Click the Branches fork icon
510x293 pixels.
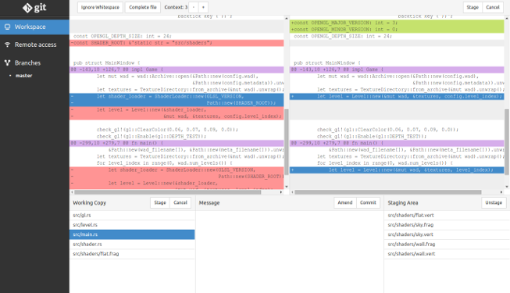[x=7, y=63]
